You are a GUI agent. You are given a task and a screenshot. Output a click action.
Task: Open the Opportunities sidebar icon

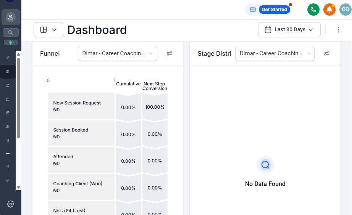(x=8, y=127)
